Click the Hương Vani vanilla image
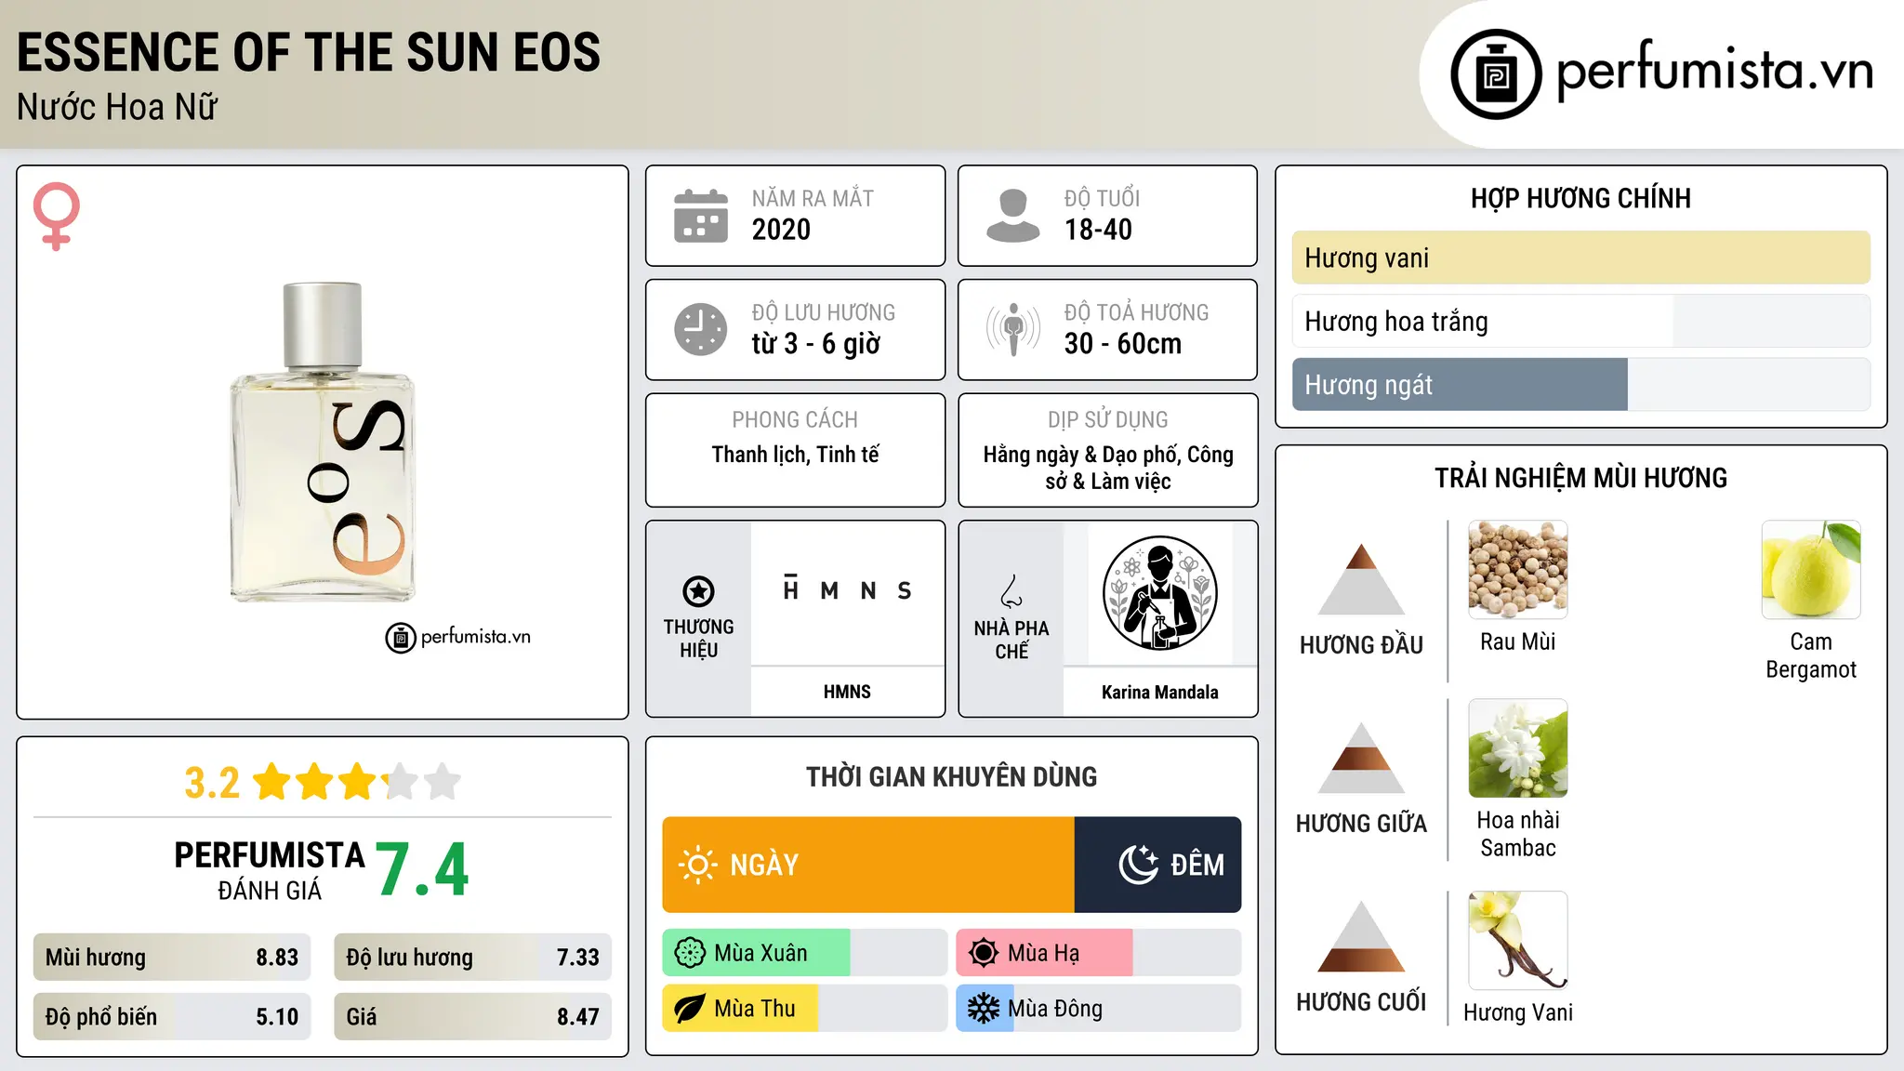This screenshot has width=1904, height=1071. coord(1518,940)
